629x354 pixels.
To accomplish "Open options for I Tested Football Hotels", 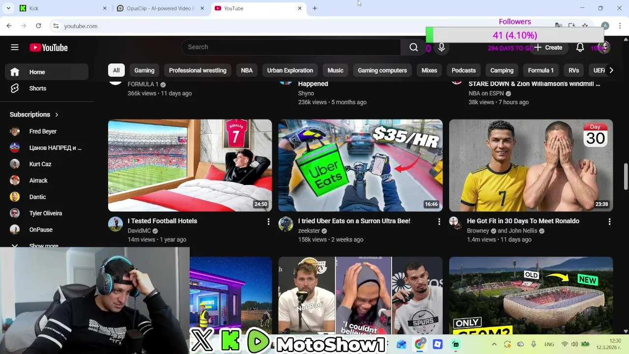I will (268, 222).
